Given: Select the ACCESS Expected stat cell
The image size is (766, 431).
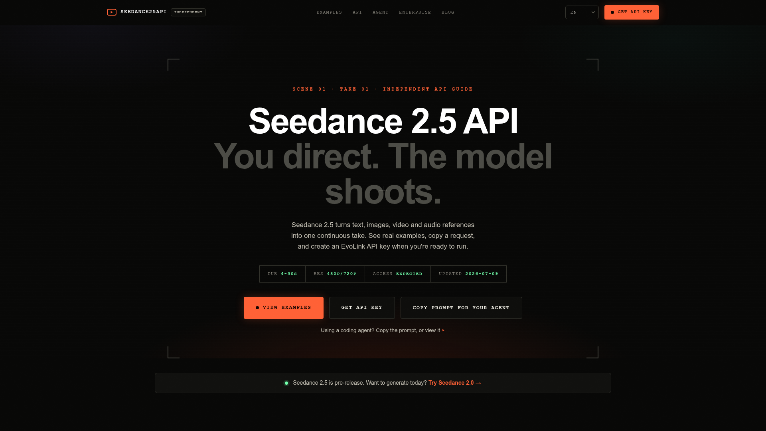Looking at the screenshot, I should [x=398, y=274].
